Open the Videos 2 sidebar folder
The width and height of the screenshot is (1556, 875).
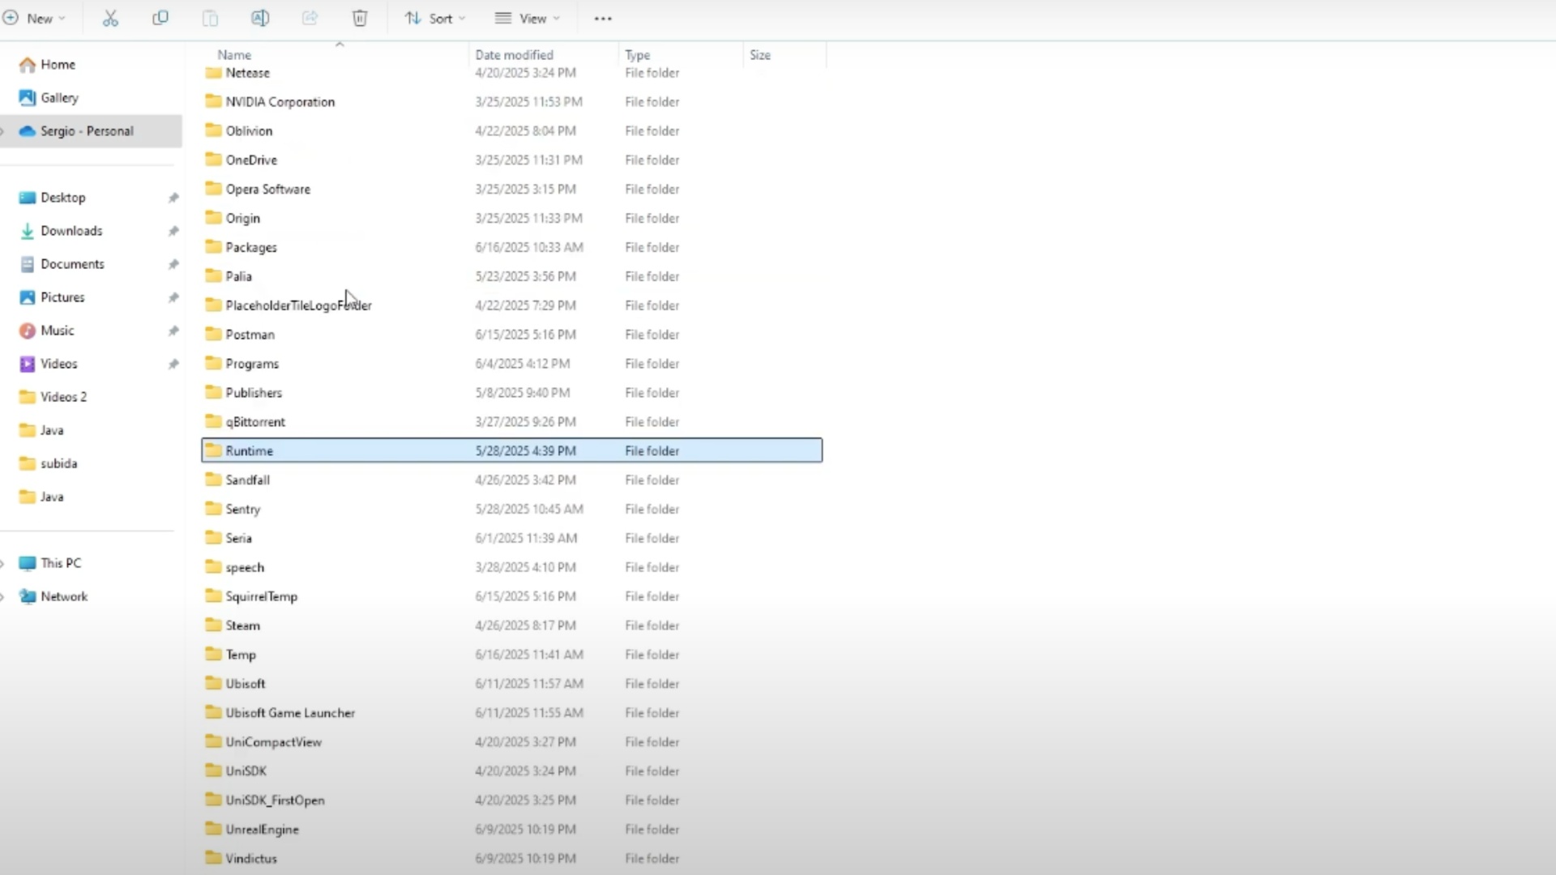click(63, 397)
